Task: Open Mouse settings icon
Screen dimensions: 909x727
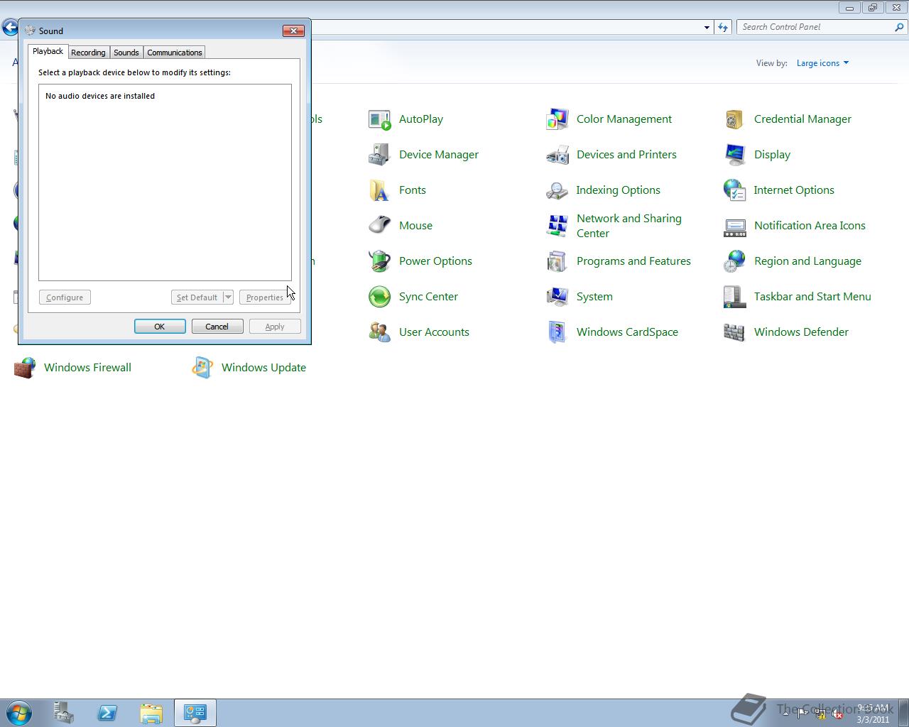Action: click(x=380, y=226)
